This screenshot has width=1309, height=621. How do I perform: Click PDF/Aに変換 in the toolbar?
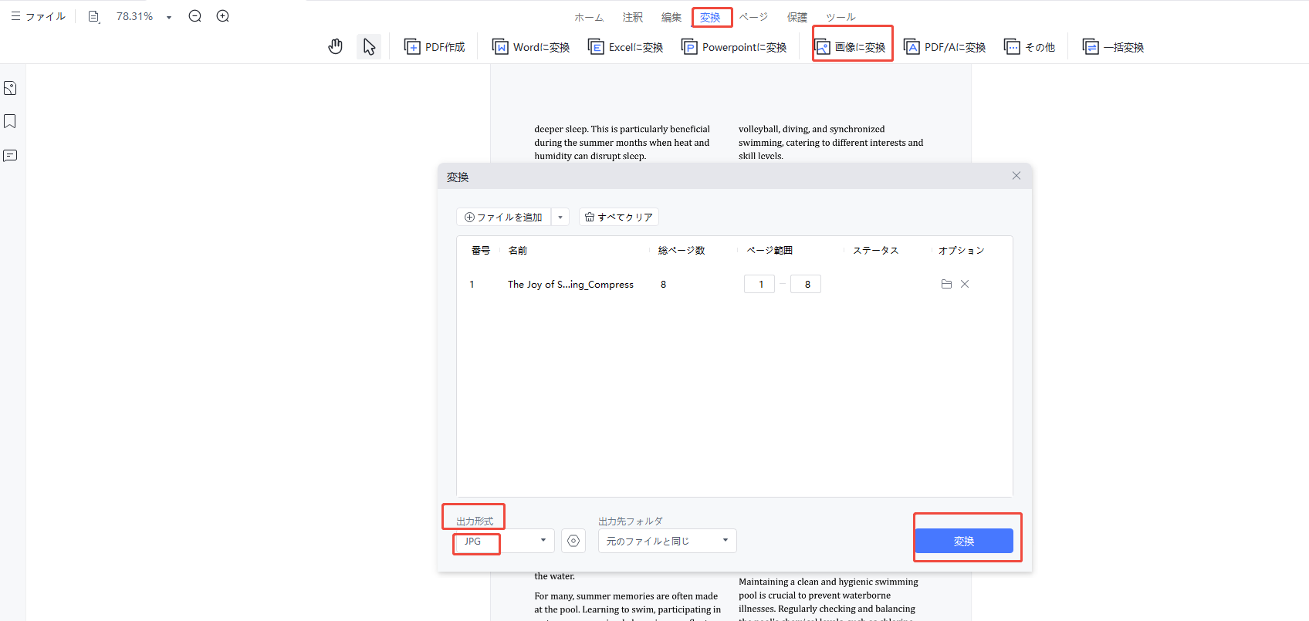pyautogui.click(x=945, y=47)
